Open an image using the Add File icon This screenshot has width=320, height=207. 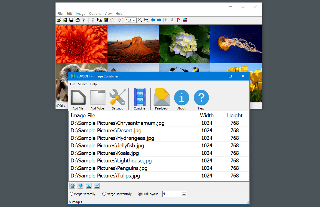tap(78, 97)
